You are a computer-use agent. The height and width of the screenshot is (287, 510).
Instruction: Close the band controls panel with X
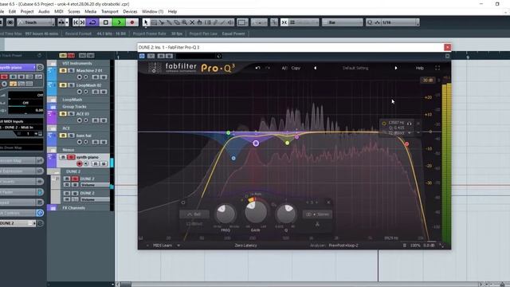(328, 202)
